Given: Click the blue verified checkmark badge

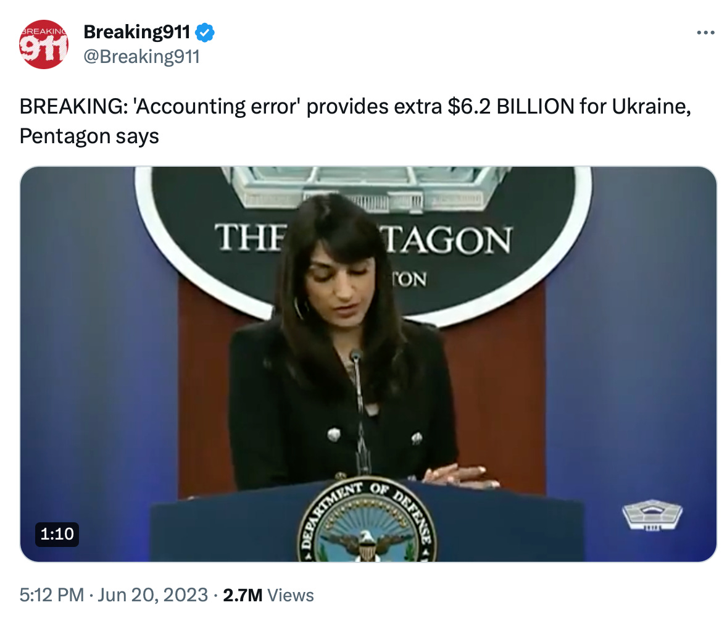Looking at the screenshot, I should [x=204, y=33].
